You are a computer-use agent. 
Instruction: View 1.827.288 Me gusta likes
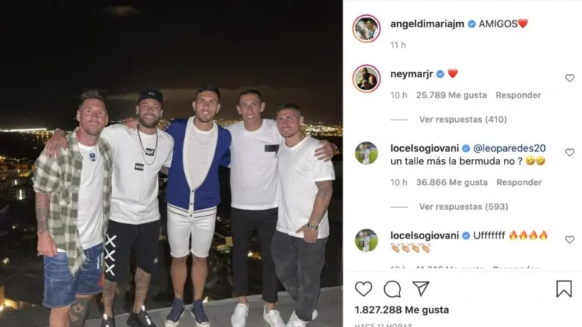pyautogui.click(x=402, y=310)
